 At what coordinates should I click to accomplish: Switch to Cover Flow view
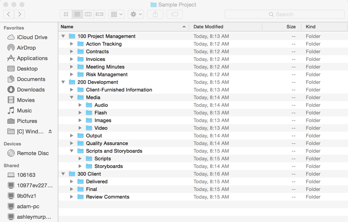pos(99,14)
